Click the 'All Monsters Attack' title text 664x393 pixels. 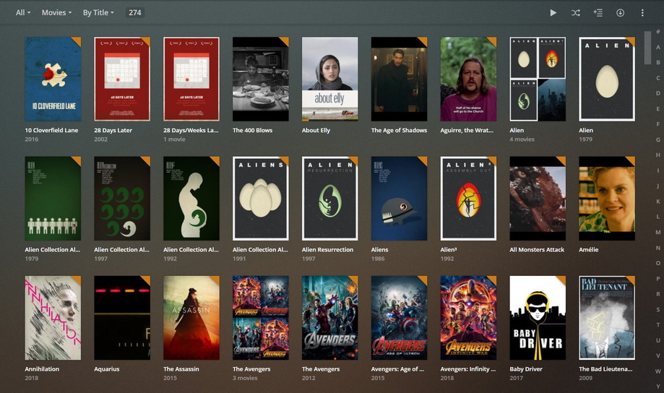pos(537,250)
